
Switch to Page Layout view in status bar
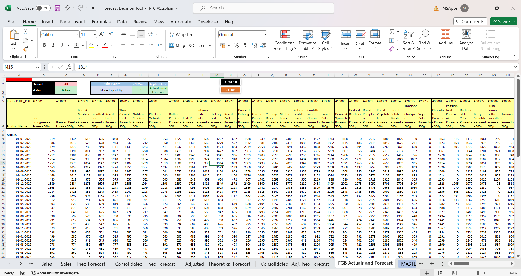pyautogui.click(x=441, y=273)
